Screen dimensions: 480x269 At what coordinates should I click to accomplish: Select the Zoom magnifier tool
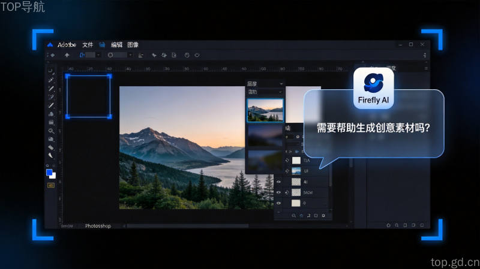point(51,131)
